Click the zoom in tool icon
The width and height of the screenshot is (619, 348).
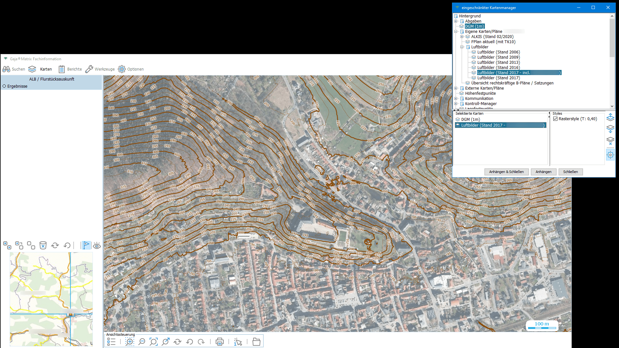coord(130,342)
